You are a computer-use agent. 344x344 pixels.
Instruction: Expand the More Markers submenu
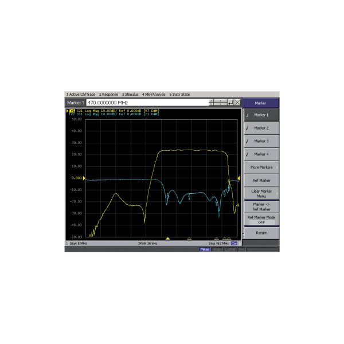[x=261, y=167]
